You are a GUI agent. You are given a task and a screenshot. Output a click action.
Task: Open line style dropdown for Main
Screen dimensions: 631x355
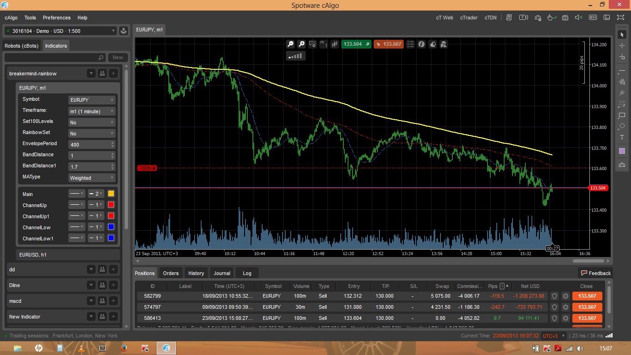click(77, 194)
